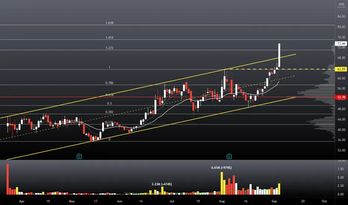The width and height of the screenshot is (348, 205).
Task: Click the Apr date label
Action: coord(22,201)
